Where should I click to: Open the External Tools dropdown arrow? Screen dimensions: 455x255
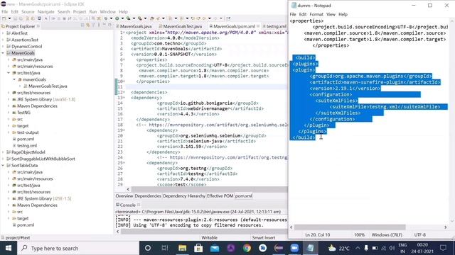coord(145,18)
